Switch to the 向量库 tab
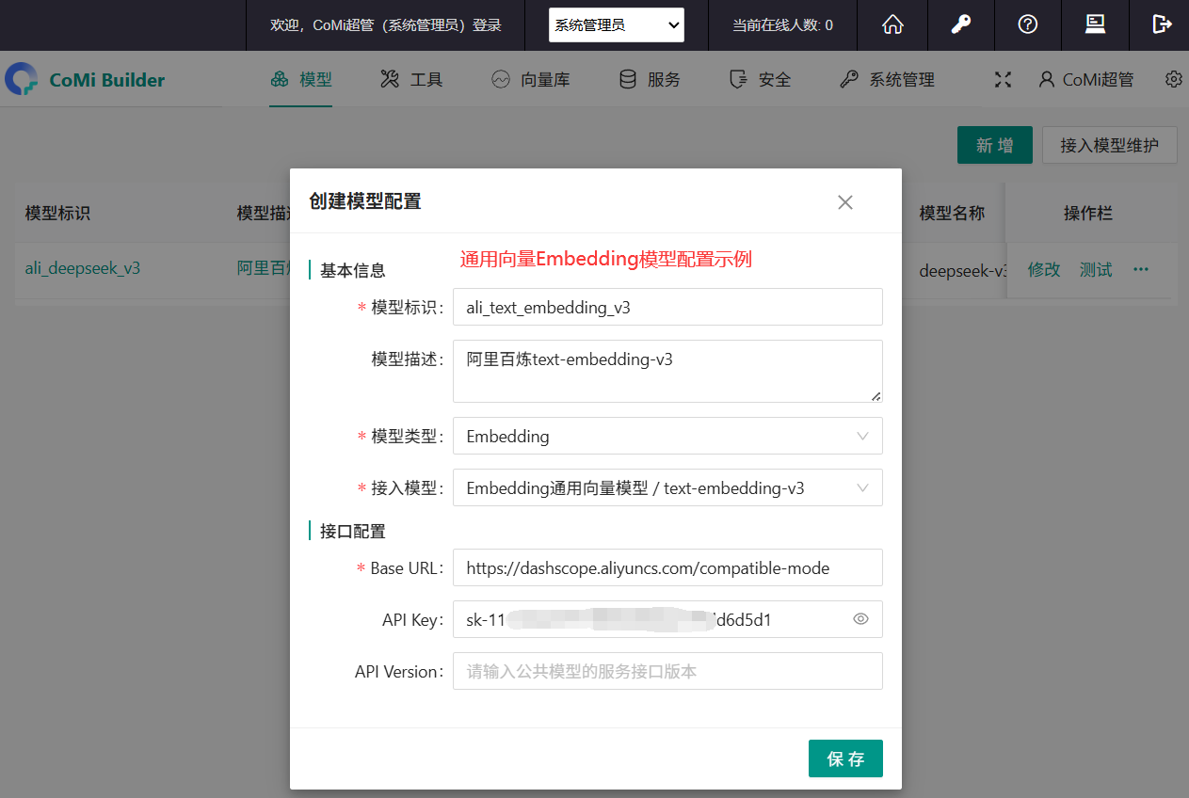 pyautogui.click(x=530, y=80)
